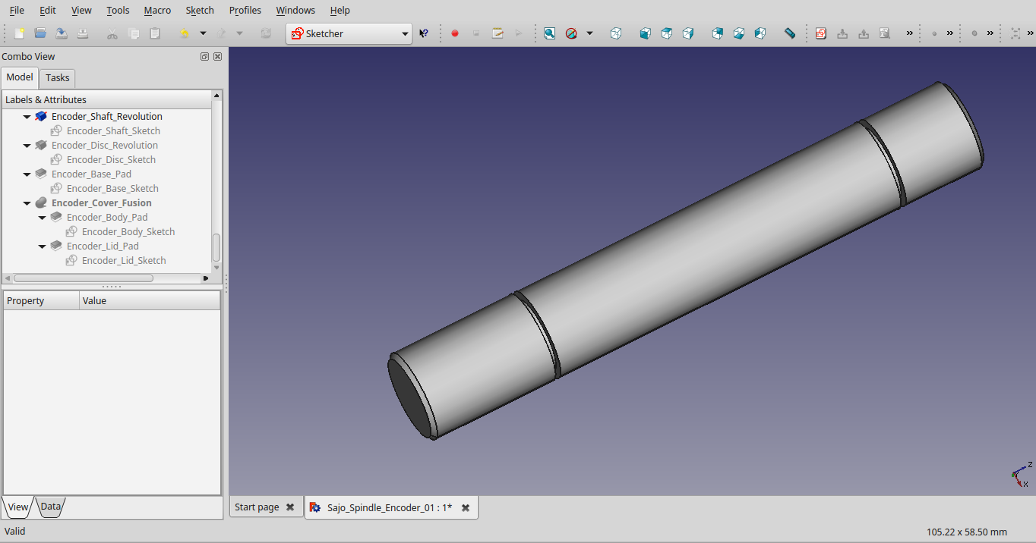
Task: Close the Start page tab
Action: pyautogui.click(x=290, y=507)
